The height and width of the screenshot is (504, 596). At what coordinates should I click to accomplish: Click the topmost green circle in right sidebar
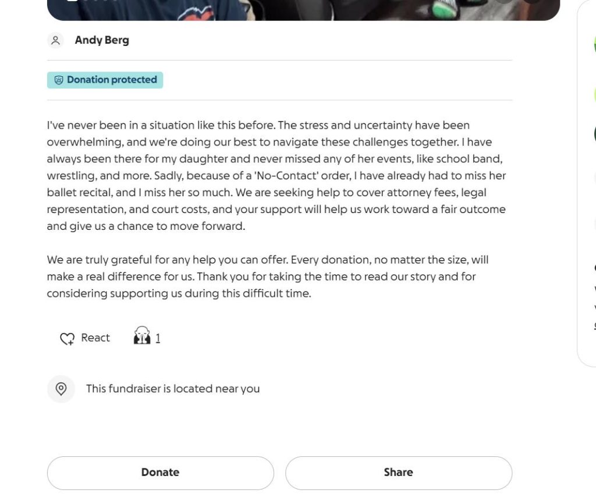point(594,44)
